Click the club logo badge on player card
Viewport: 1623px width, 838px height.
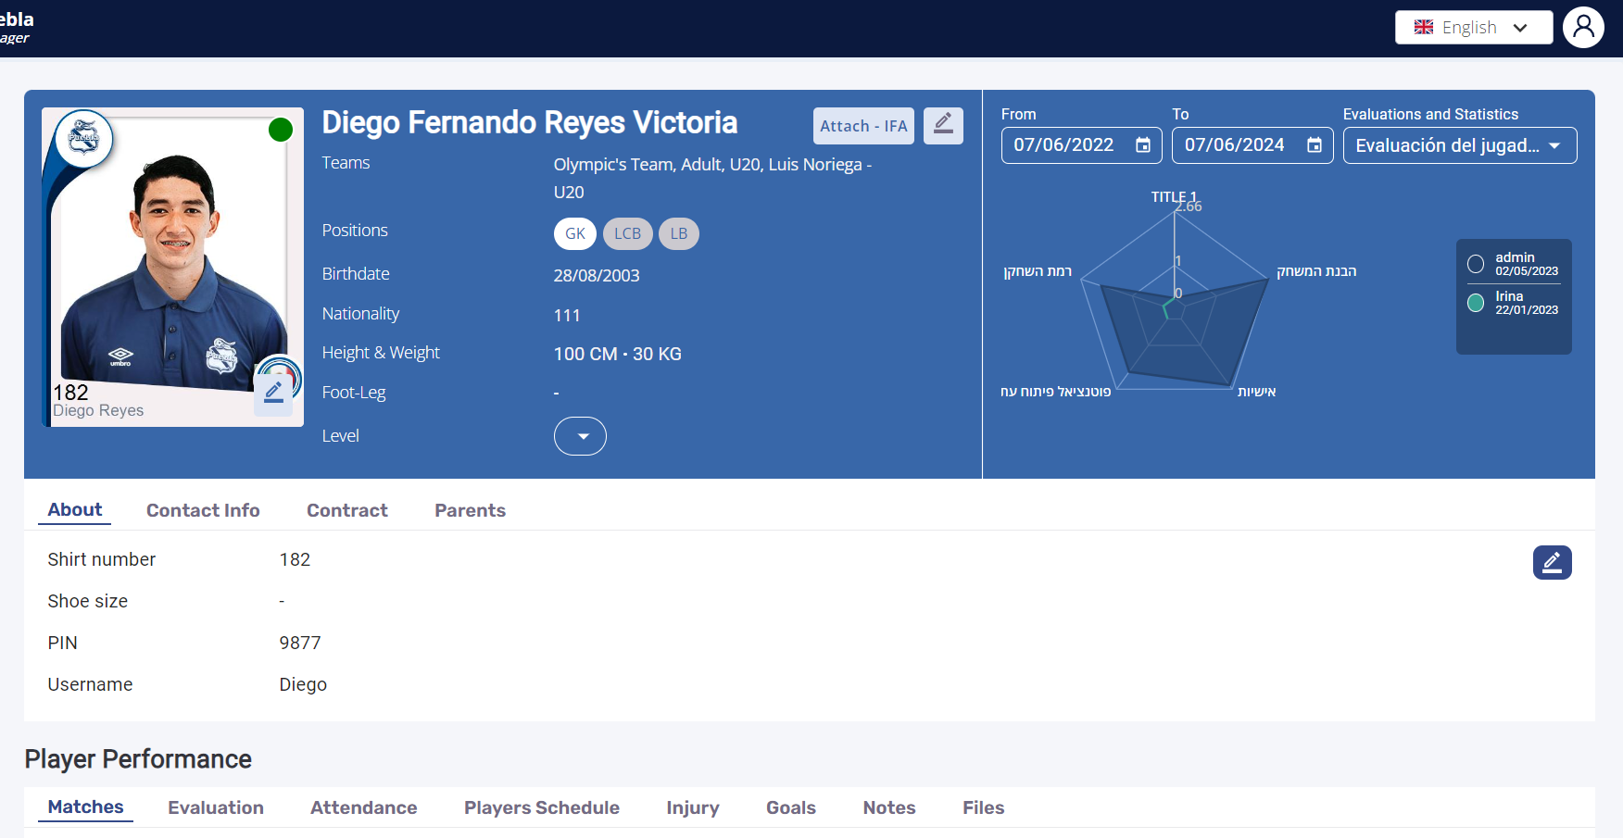84,138
